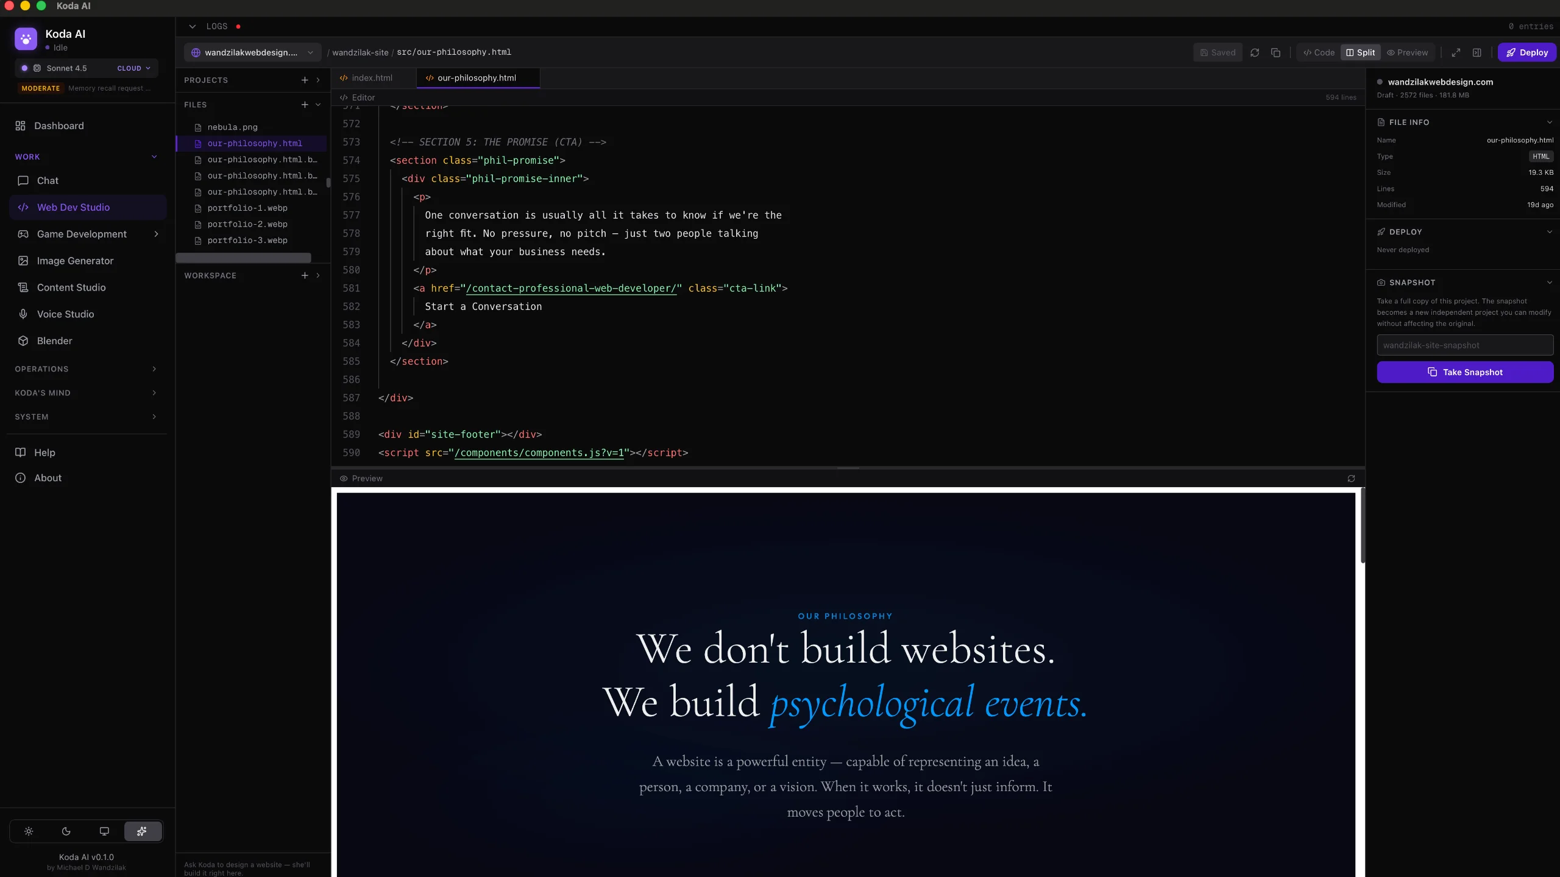Viewport: 1560px width, 877px height.
Task: Expand the OPERATIONS section
Action: [x=154, y=369]
